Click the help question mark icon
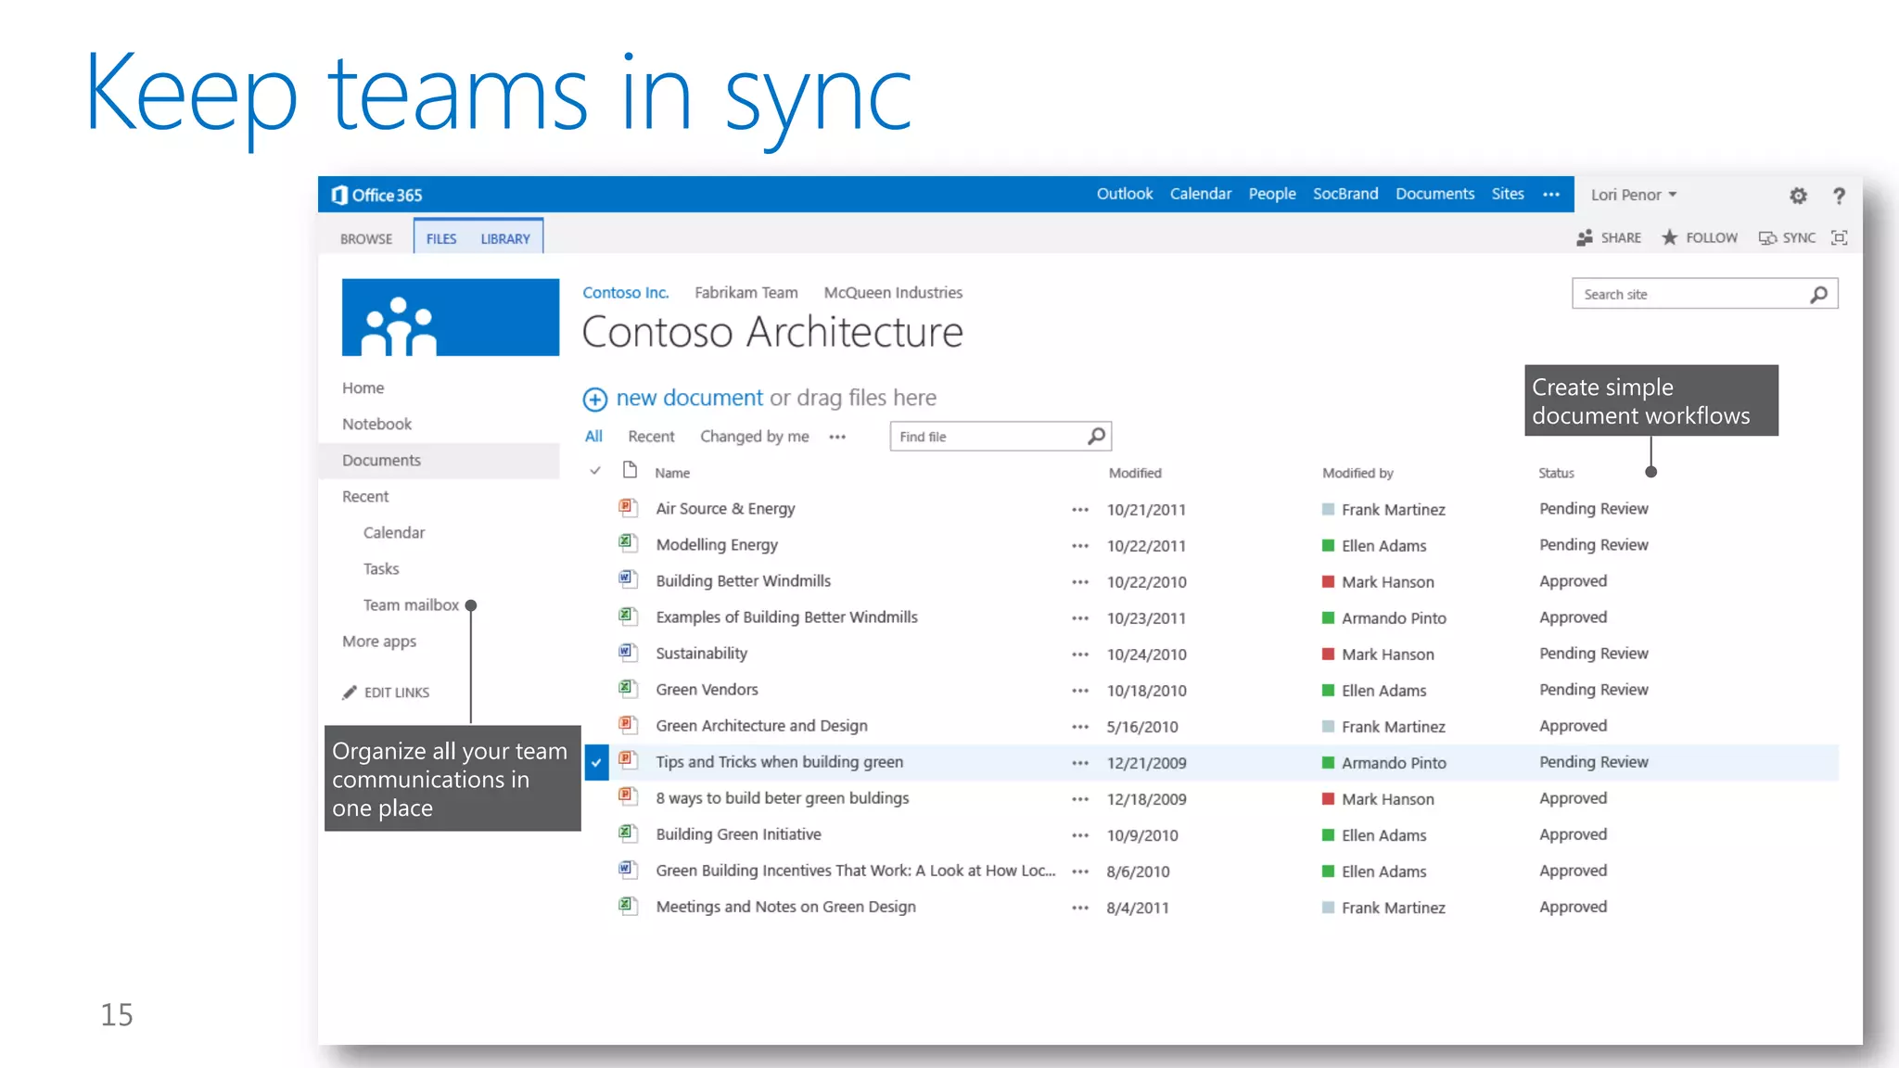 coord(1839,196)
